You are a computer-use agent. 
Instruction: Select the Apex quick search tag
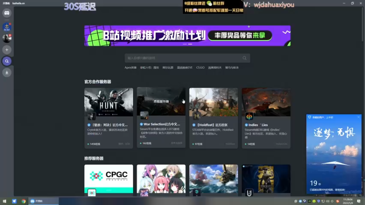click(x=130, y=67)
